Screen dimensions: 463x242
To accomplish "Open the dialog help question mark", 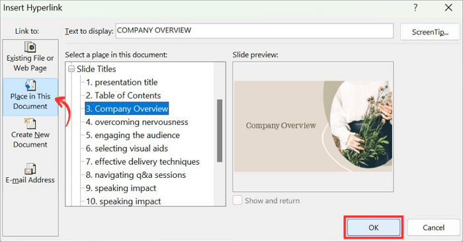I will pyautogui.click(x=415, y=8).
